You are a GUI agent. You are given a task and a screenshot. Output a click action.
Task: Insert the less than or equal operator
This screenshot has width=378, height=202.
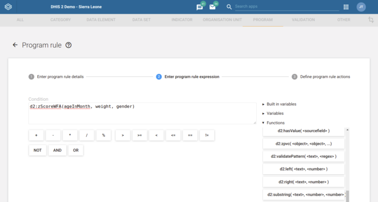click(173, 135)
